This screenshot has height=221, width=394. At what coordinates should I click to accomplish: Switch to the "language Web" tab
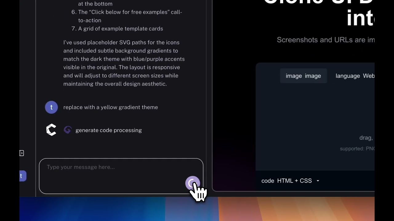pos(355,76)
